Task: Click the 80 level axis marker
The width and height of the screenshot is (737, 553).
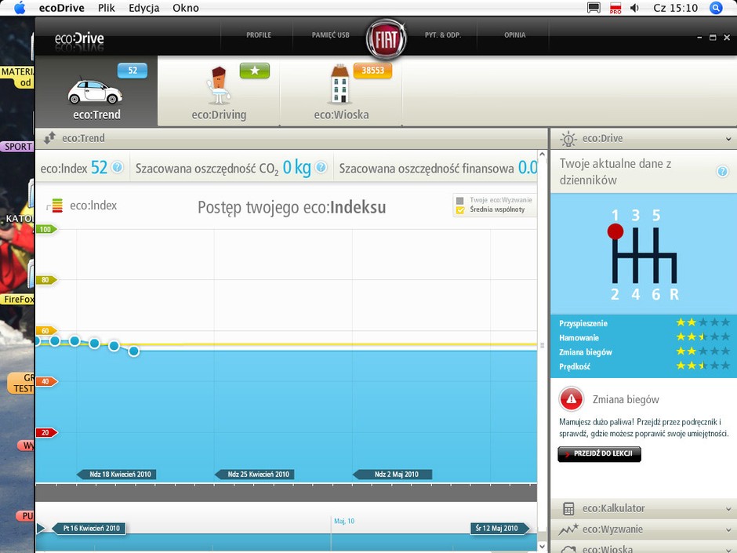Action: [x=46, y=280]
